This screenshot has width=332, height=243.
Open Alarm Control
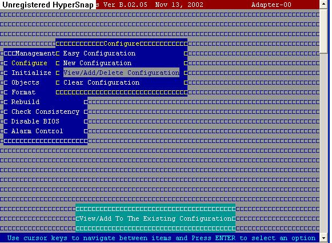coord(37,131)
